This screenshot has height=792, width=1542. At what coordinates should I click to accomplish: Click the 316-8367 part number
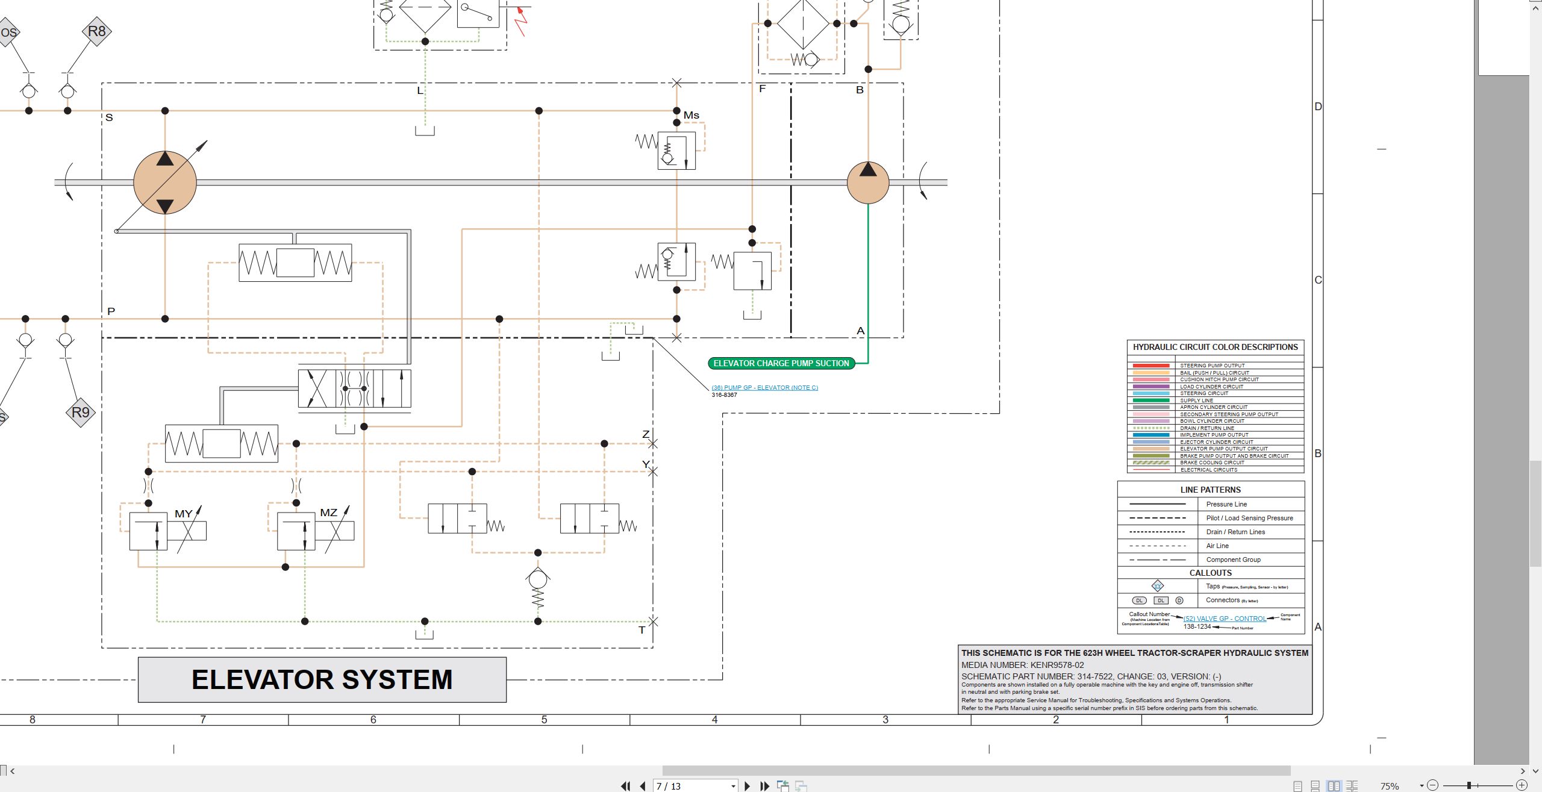tap(724, 395)
